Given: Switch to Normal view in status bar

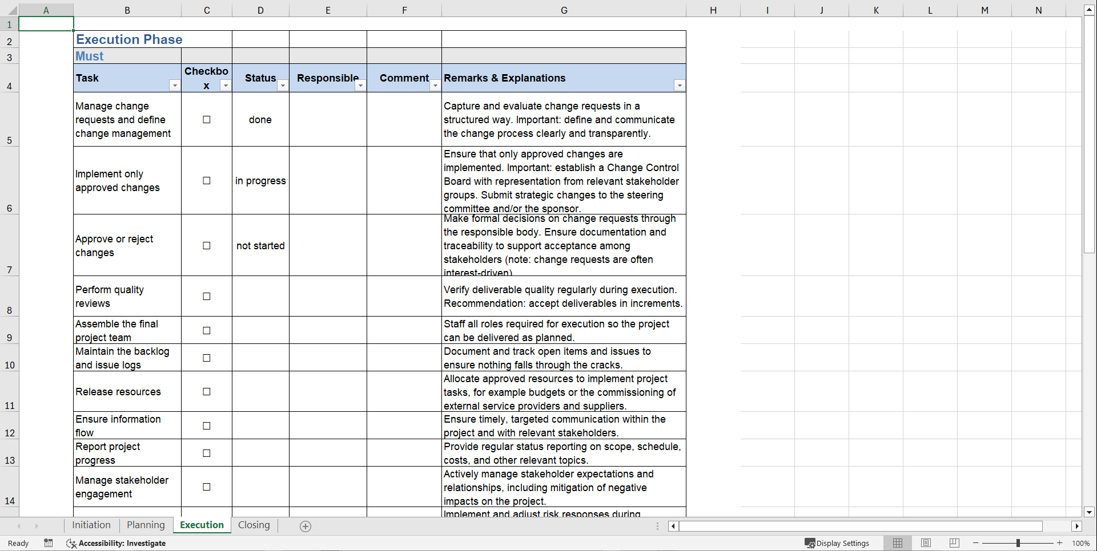Looking at the screenshot, I should (897, 543).
